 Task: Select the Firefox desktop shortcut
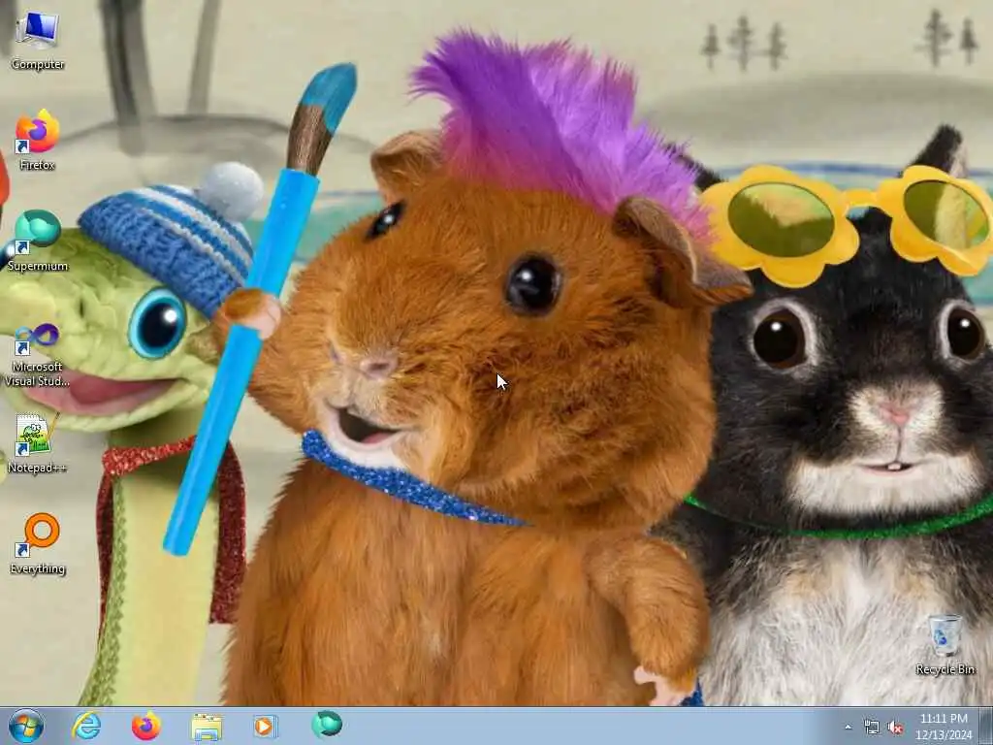click(x=38, y=140)
